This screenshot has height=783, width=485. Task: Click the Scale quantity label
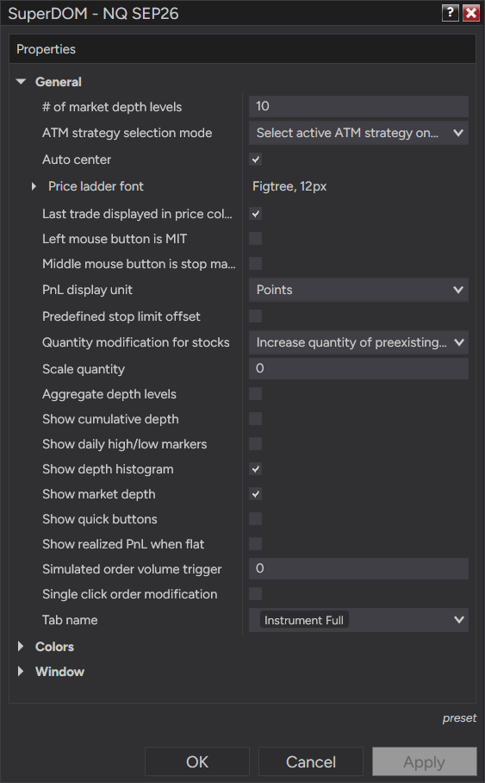pyautogui.click(x=84, y=369)
